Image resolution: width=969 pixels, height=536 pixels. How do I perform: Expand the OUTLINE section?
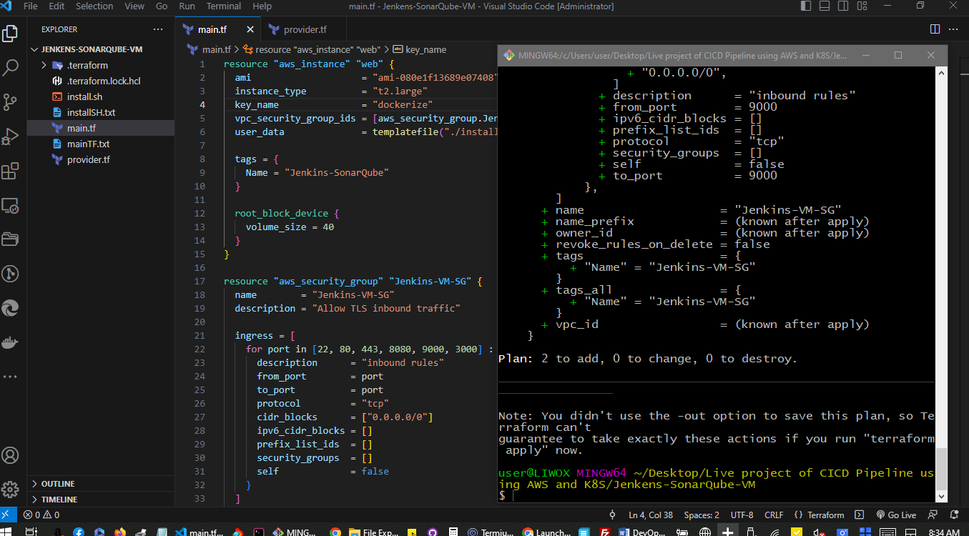pos(58,484)
